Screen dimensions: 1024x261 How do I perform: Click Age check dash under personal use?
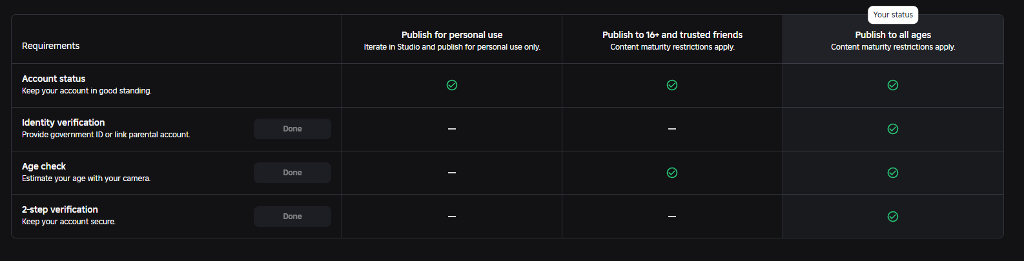(452, 173)
